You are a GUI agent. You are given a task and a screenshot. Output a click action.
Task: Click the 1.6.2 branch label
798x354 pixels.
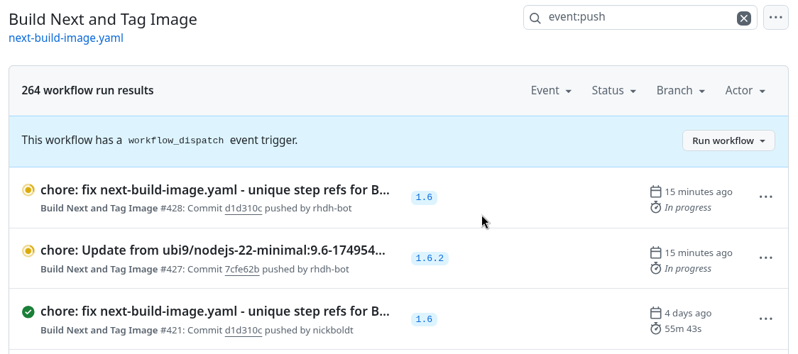430,258
